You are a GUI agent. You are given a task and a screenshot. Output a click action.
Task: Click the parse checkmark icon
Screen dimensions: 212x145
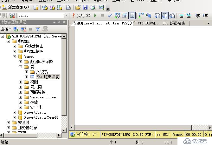(110, 16)
